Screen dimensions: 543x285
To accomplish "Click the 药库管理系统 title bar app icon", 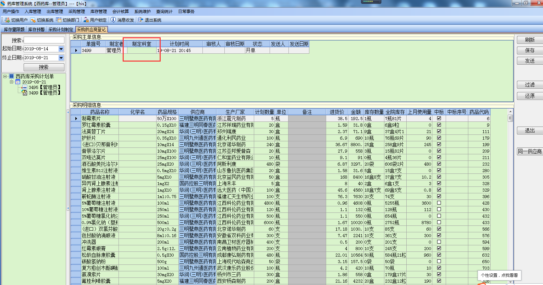I will point(3,3).
